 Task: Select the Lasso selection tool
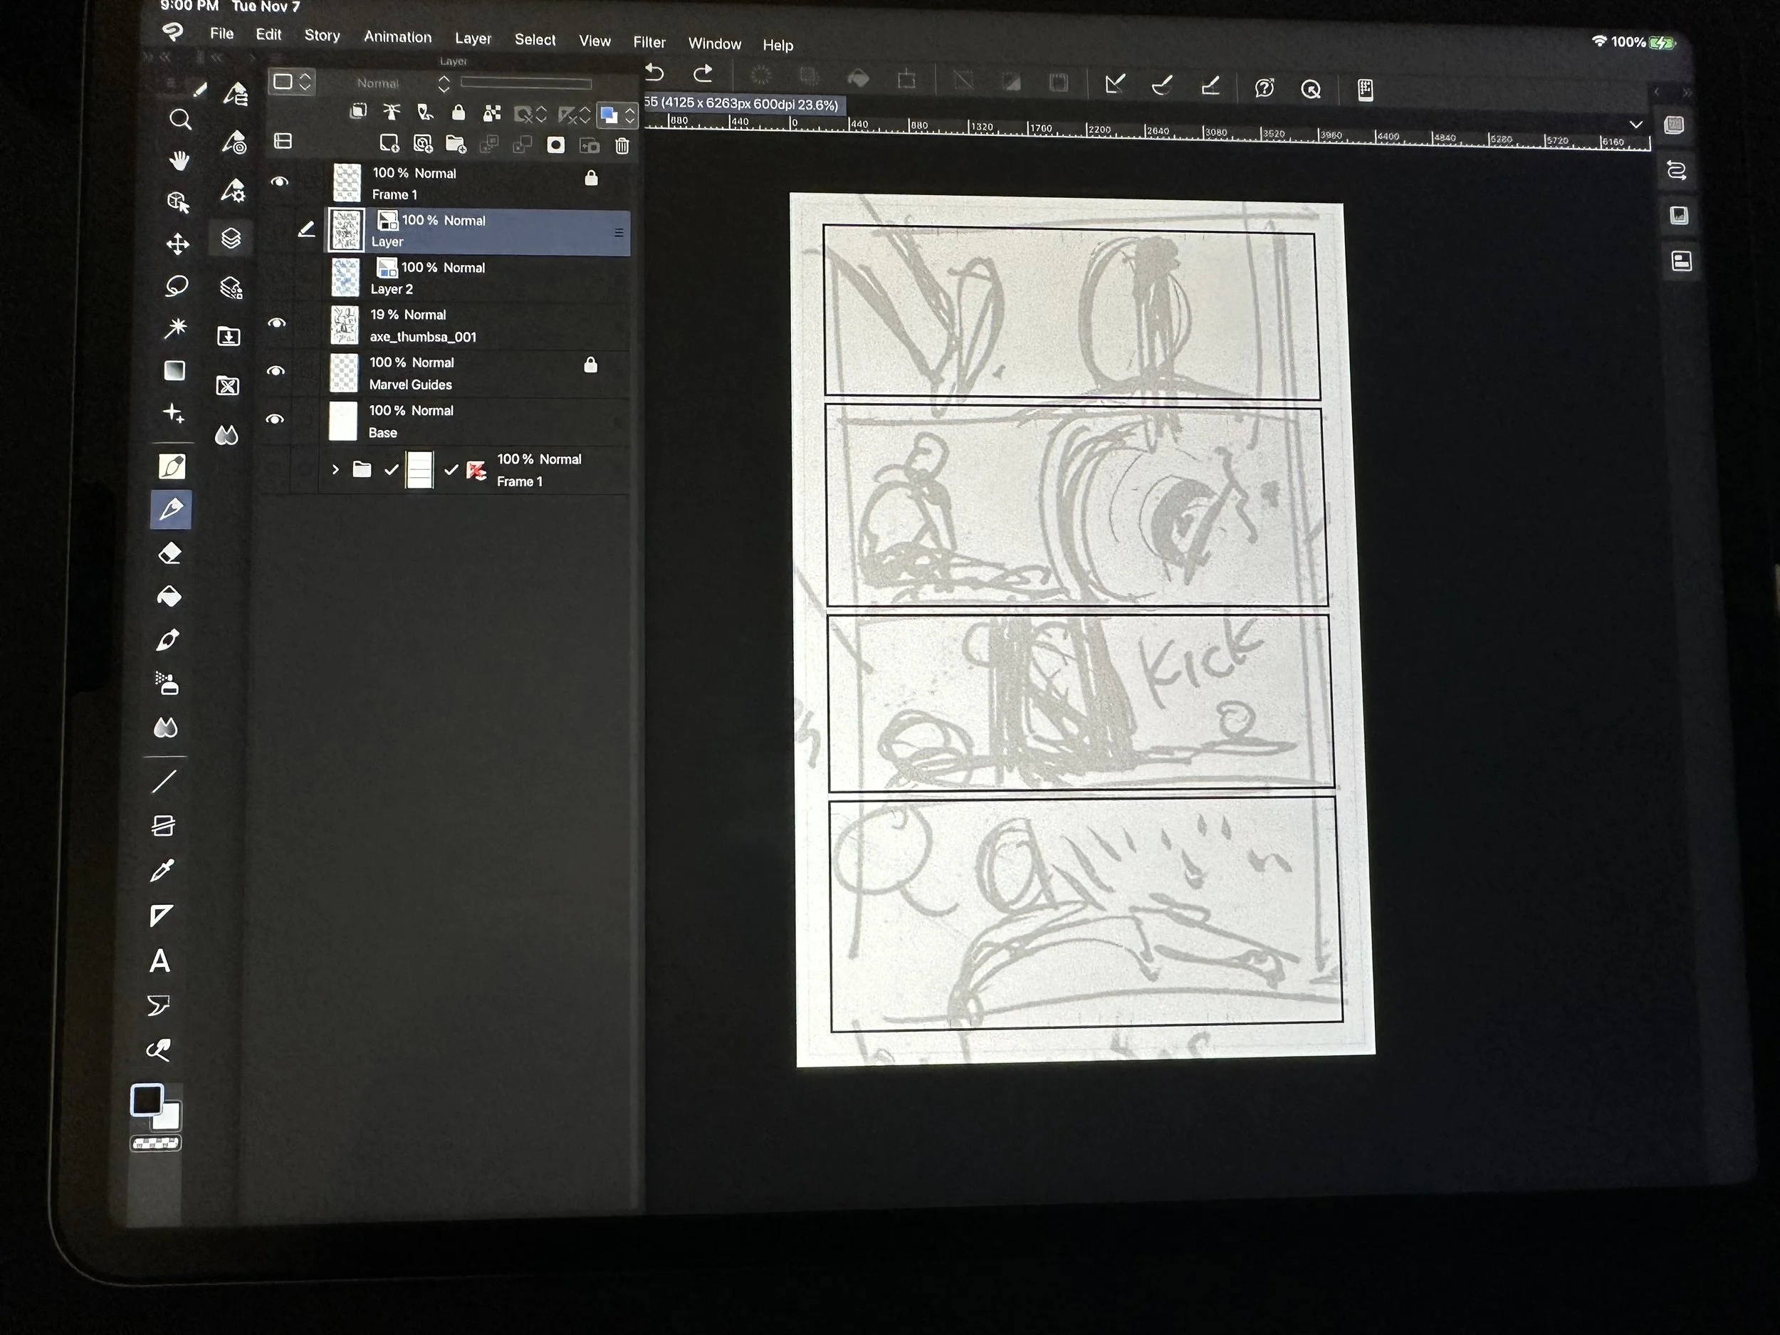[x=177, y=286]
